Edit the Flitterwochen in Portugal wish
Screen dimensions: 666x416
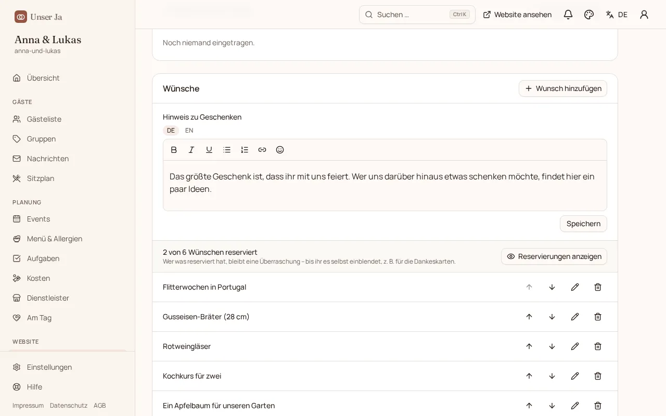coord(575,287)
